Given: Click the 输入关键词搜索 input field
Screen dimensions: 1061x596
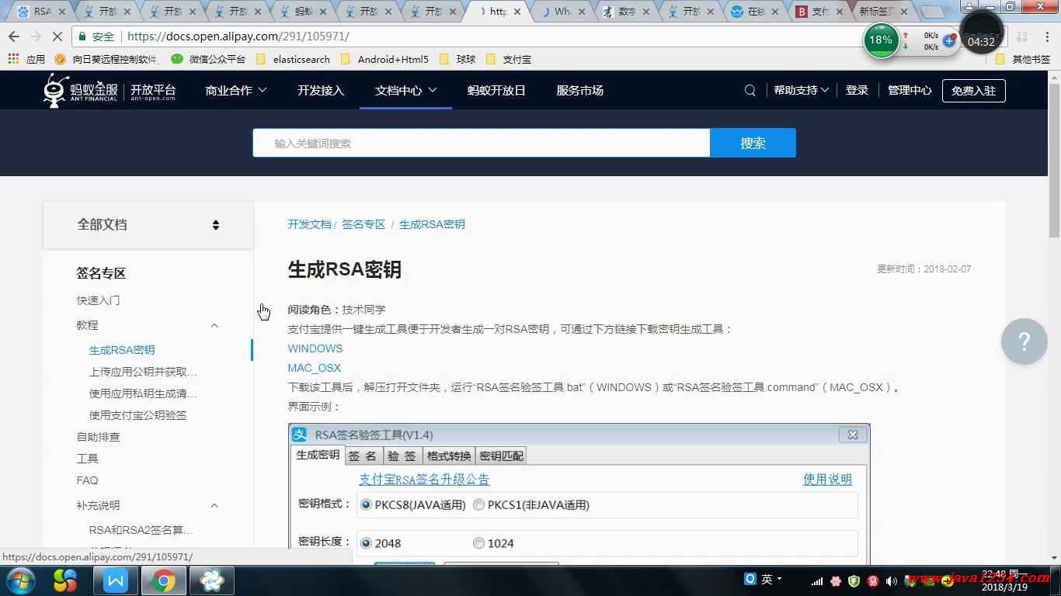Looking at the screenshot, I should [481, 143].
